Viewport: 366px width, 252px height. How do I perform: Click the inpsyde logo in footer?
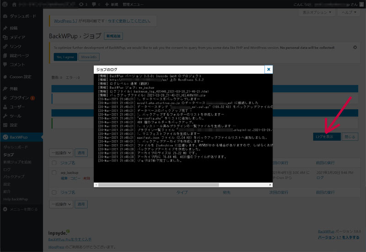tap(59, 233)
